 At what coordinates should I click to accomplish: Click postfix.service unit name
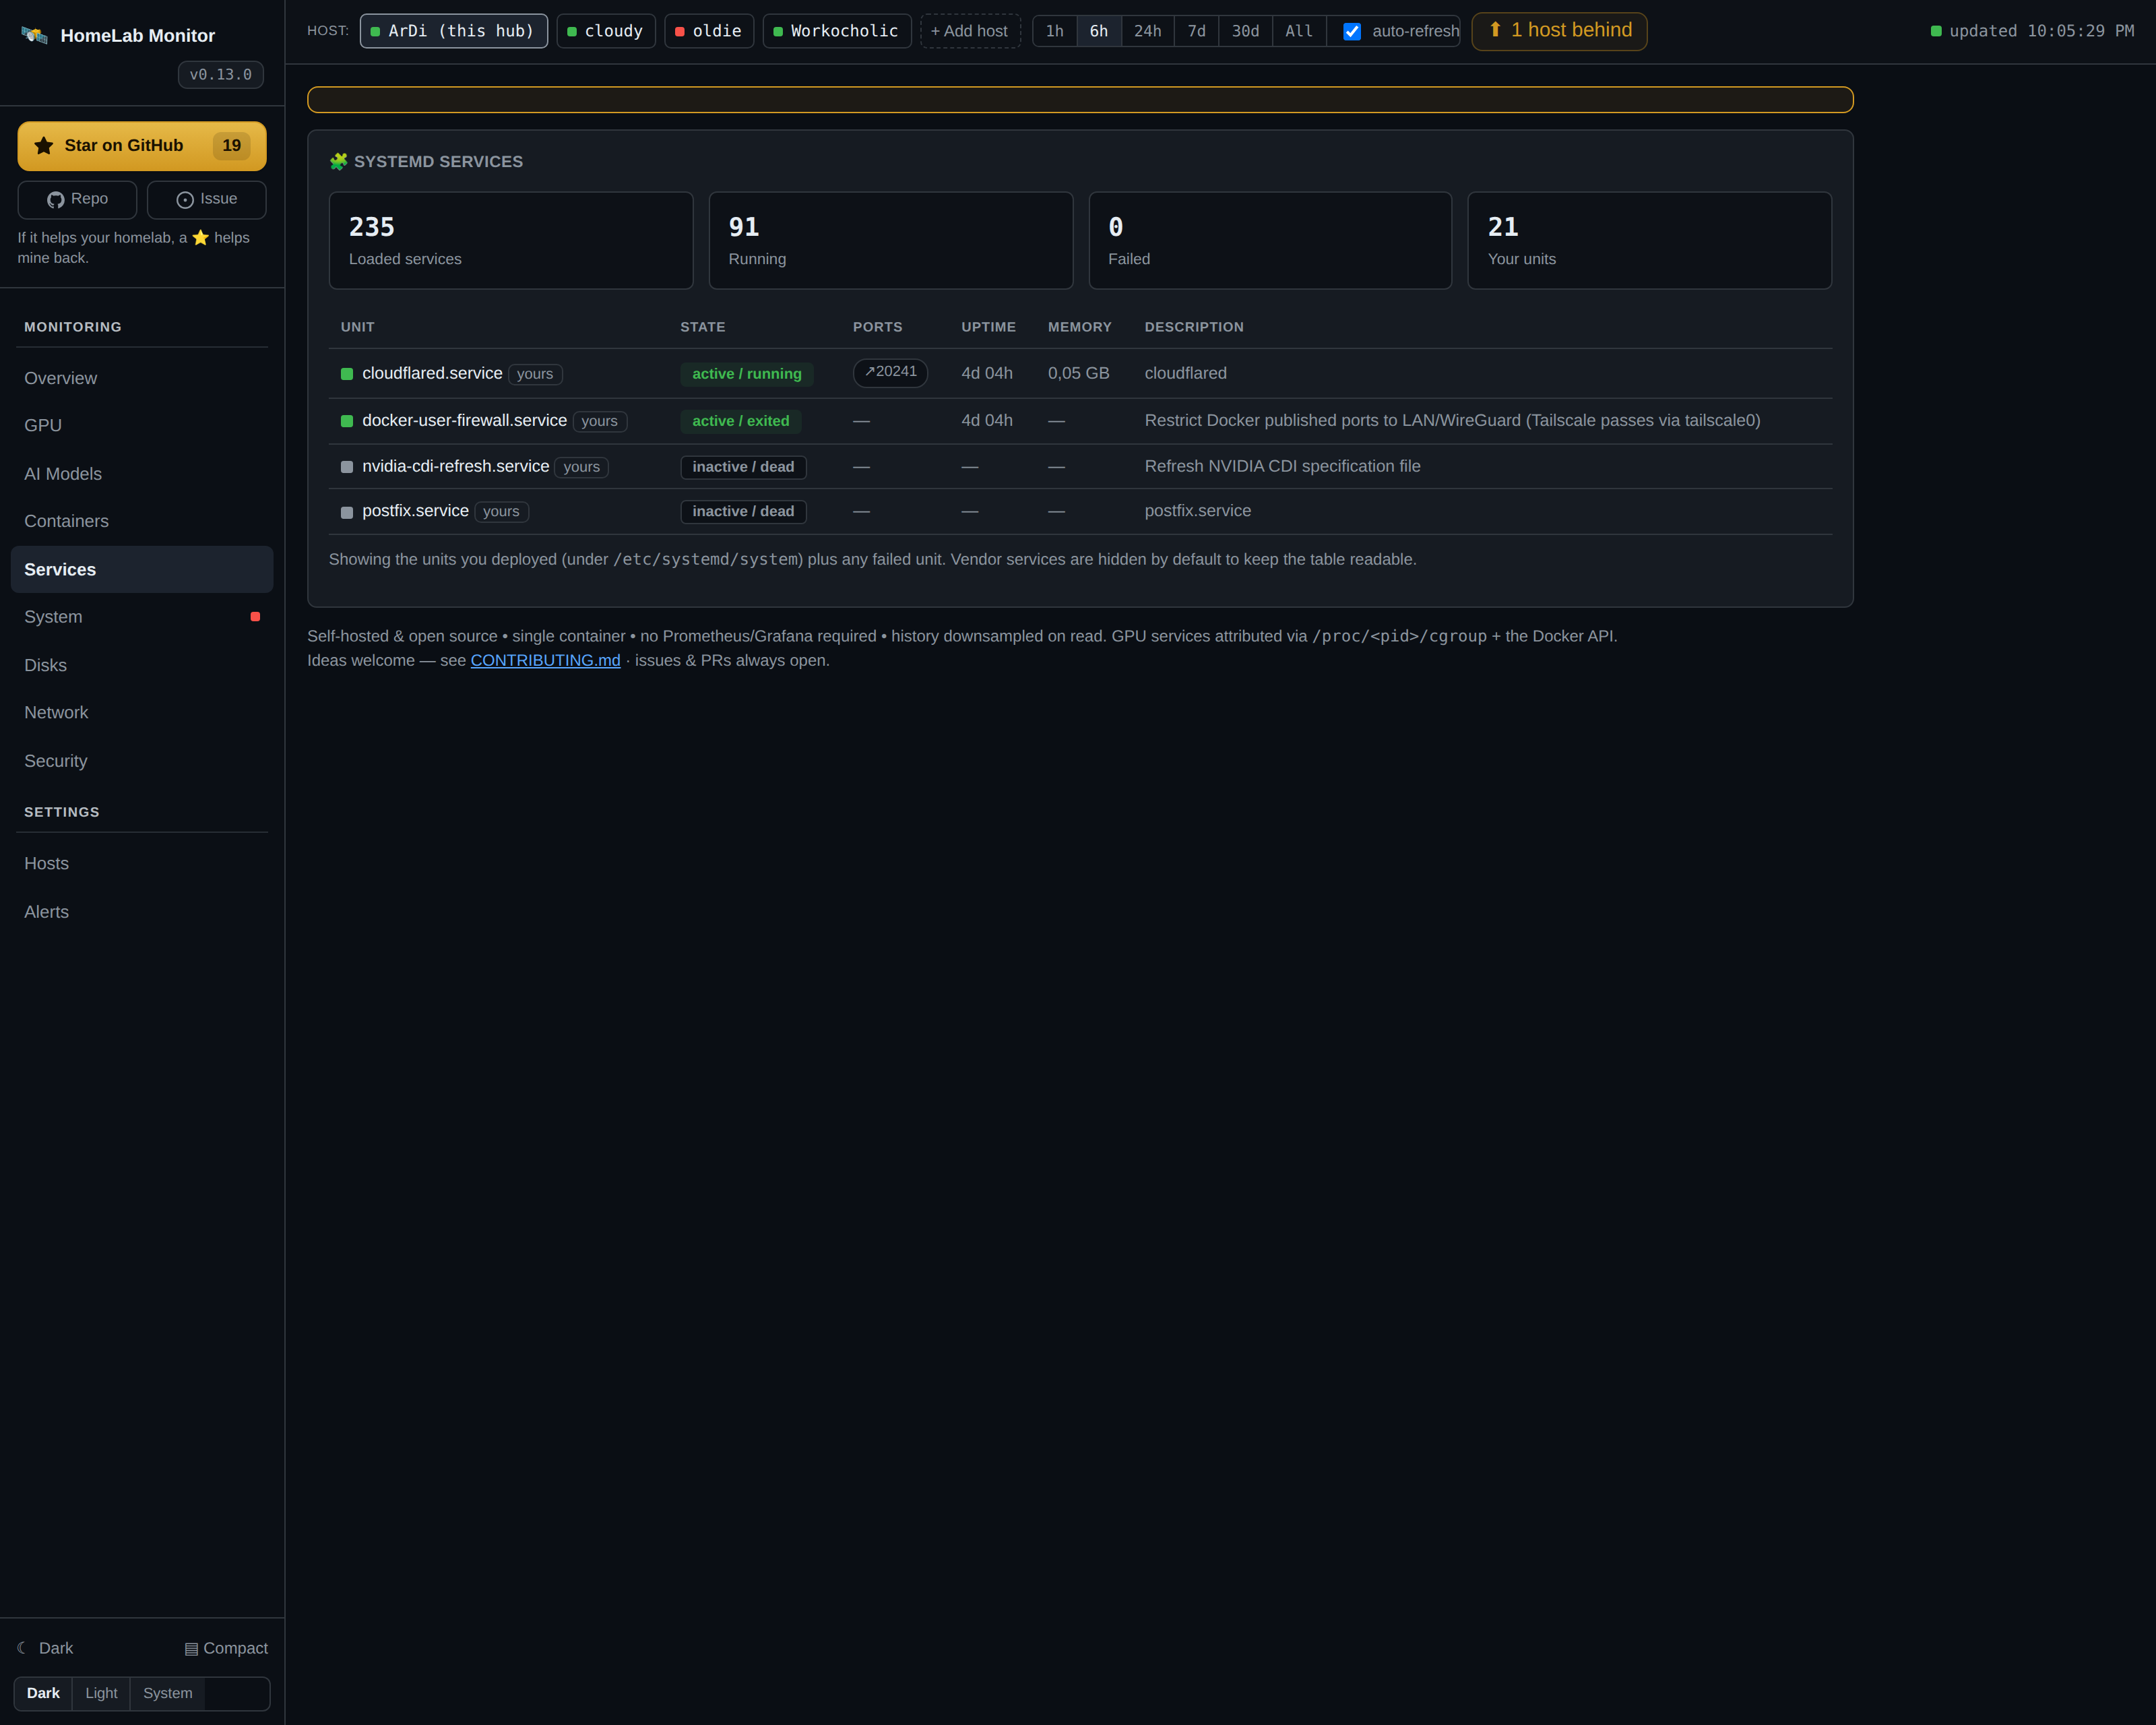(x=415, y=510)
